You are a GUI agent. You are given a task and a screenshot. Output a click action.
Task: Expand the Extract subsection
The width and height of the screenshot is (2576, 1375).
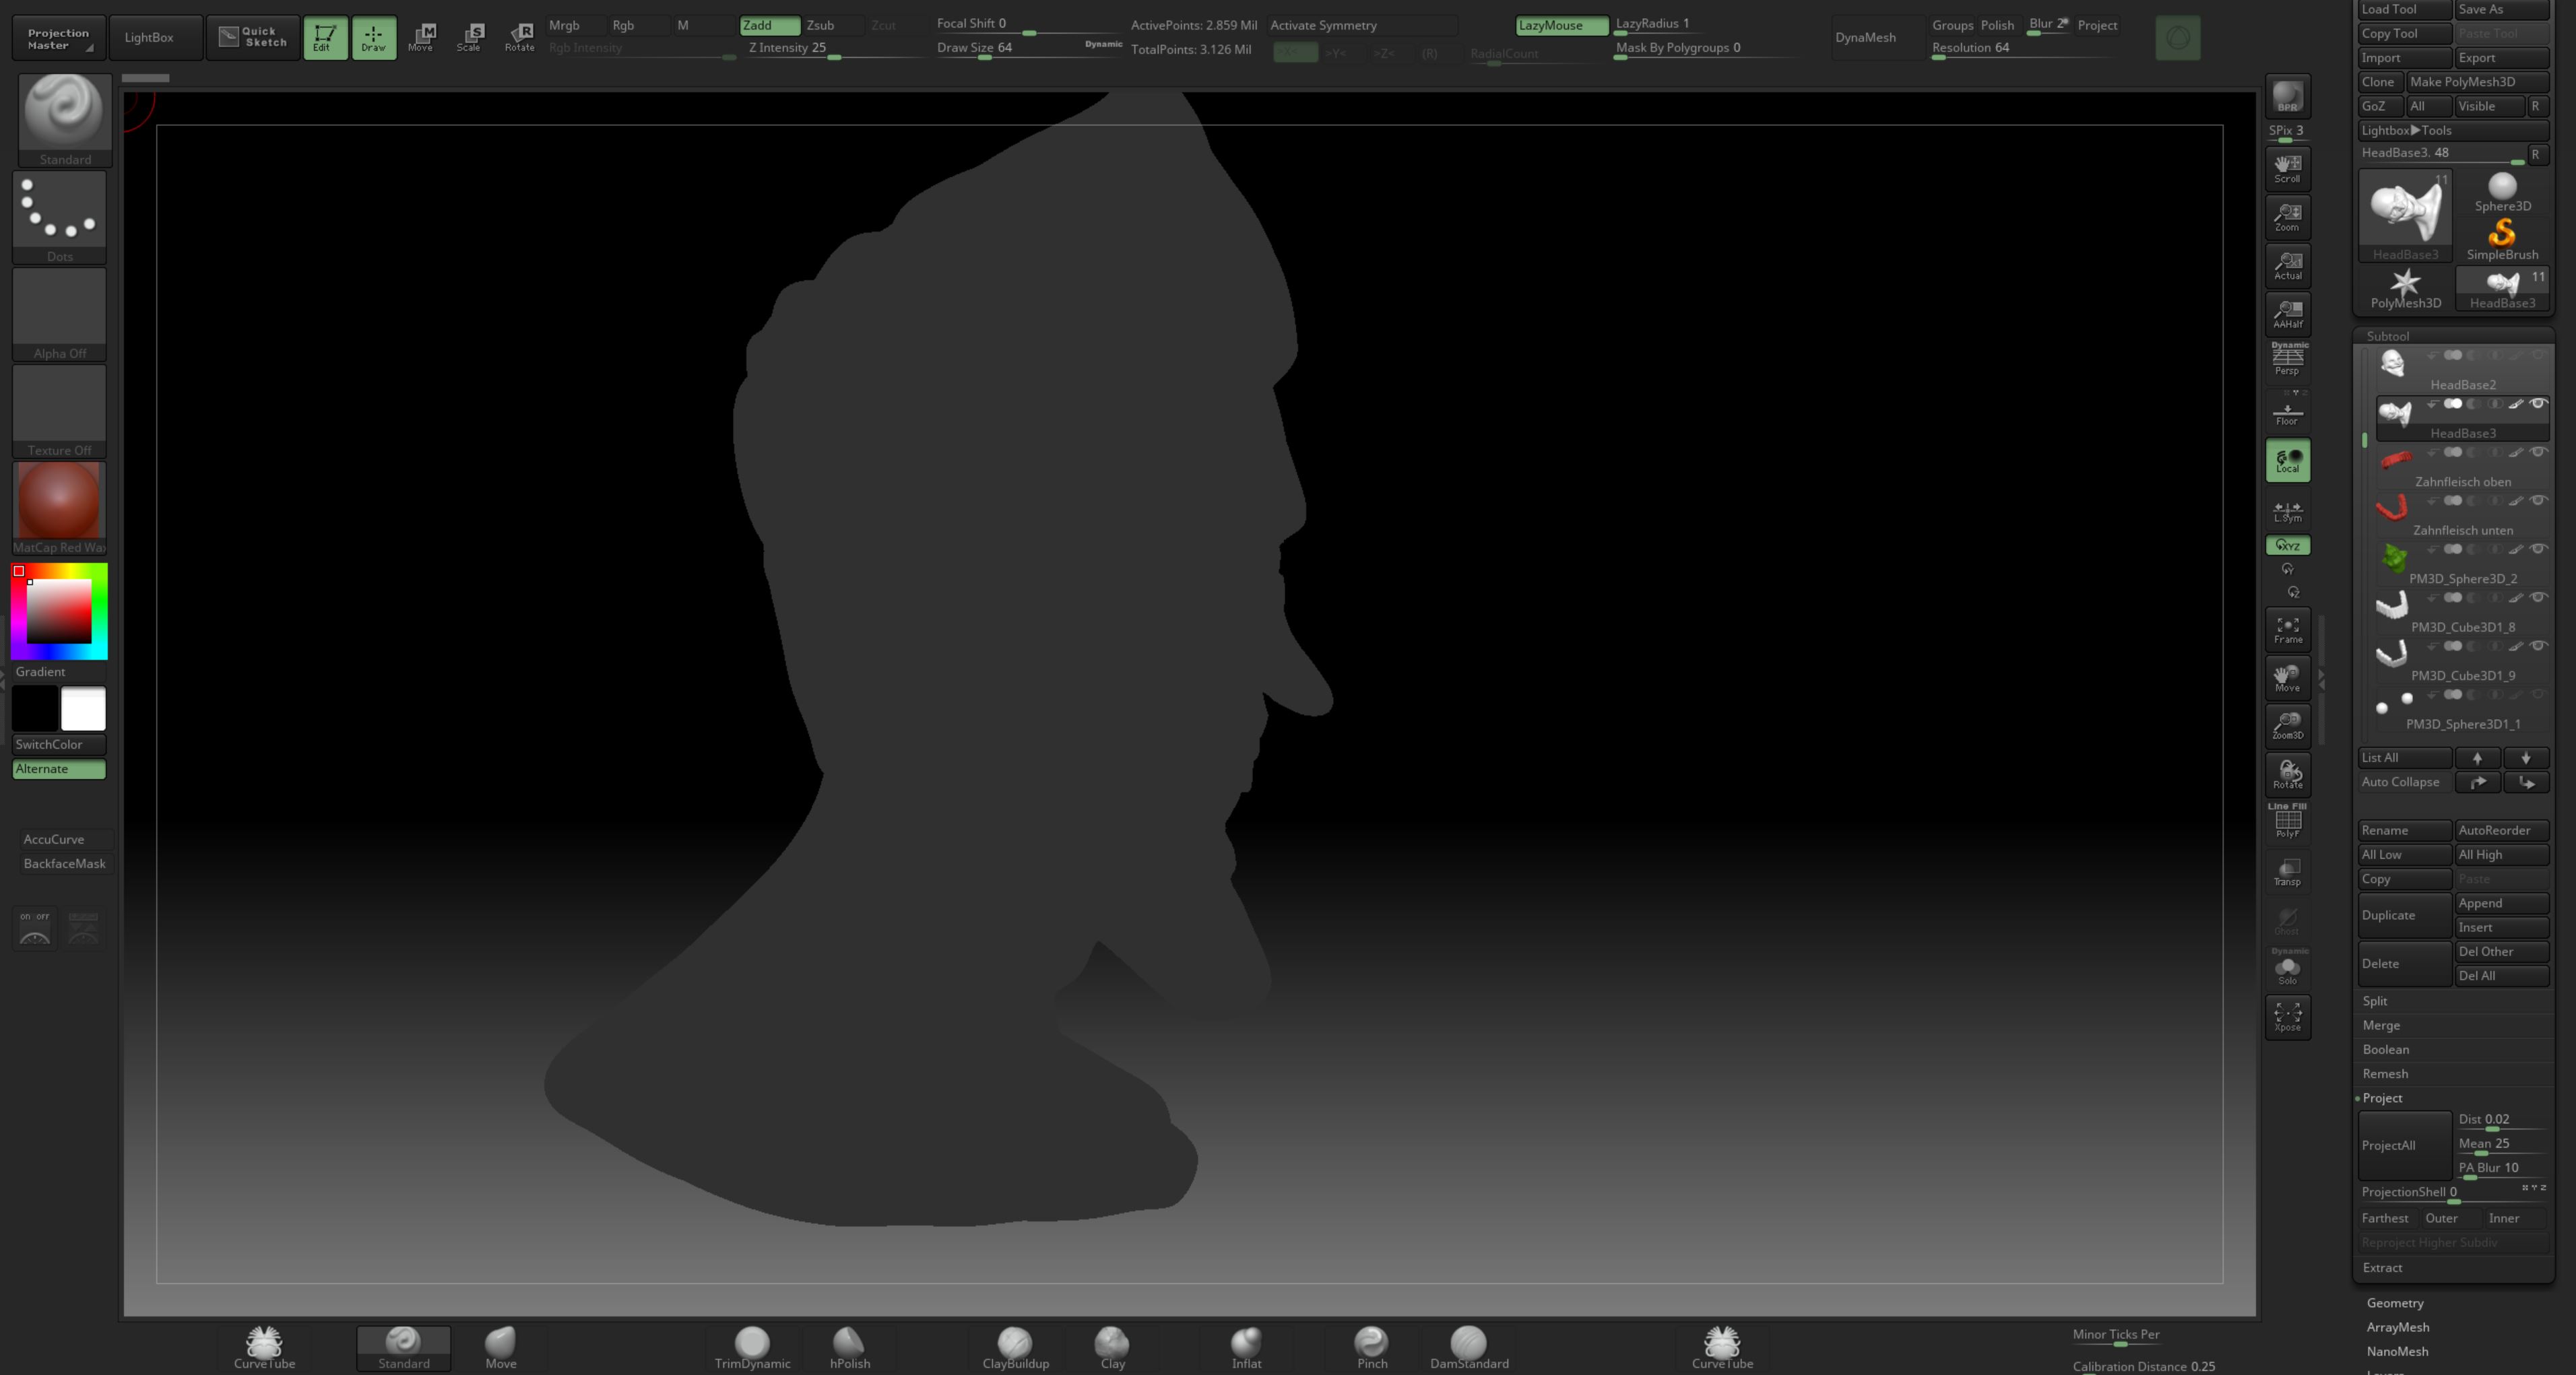(x=2382, y=1267)
